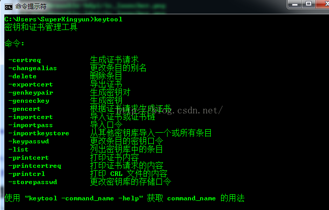Click the -genseckey command text
The height and width of the screenshot is (210, 329).
point(29,101)
